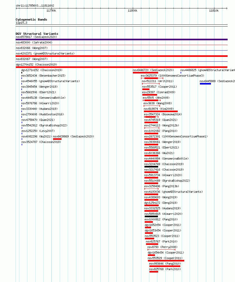Click nsv4193036 (gnomADStructuralVariants) label
235x282 pixels.
pyautogui.click(x=173, y=192)
